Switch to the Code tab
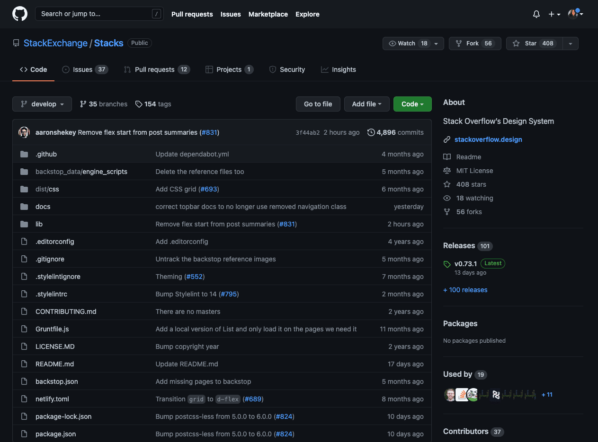The width and height of the screenshot is (598, 442). 33,69
